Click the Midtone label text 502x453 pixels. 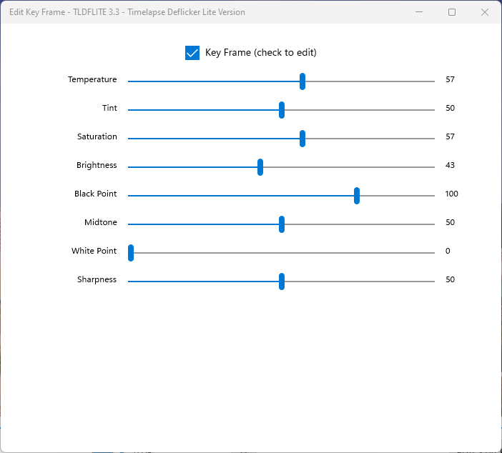(100, 222)
